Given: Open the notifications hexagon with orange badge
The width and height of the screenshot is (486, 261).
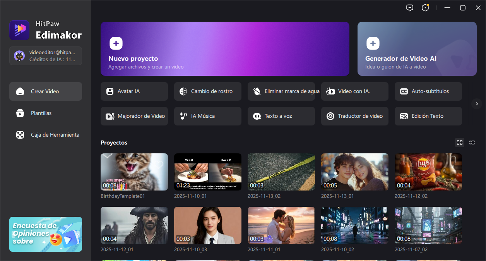Looking at the screenshot, I should pyautogui.click(x=425, y=7).
